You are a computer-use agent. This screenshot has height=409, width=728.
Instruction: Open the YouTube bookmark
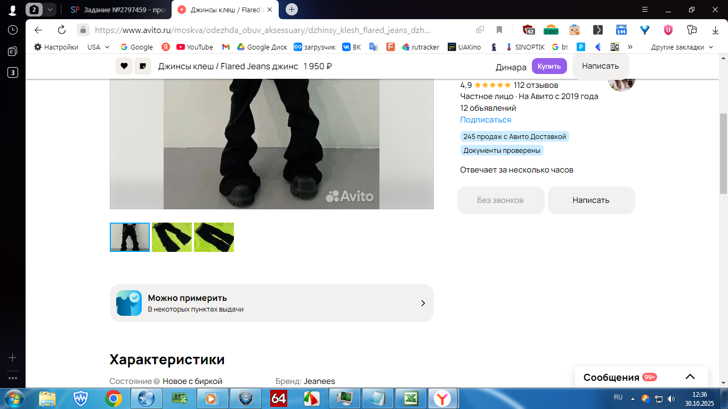pos(195,47)
